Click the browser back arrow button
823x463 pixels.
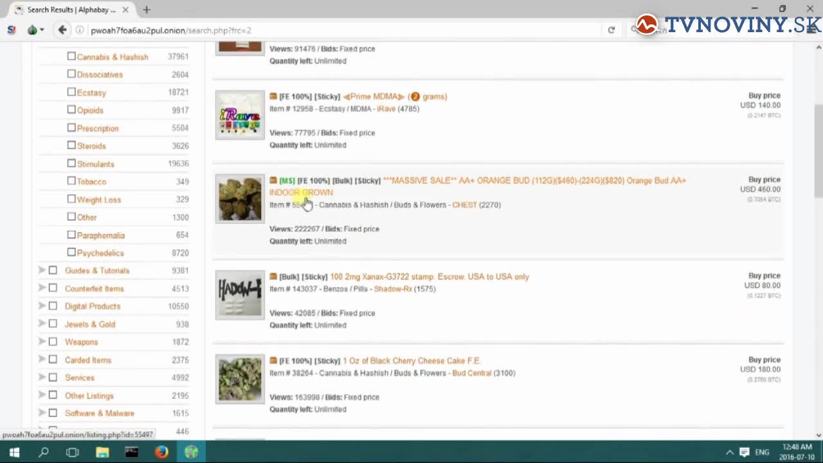(62, 30)
